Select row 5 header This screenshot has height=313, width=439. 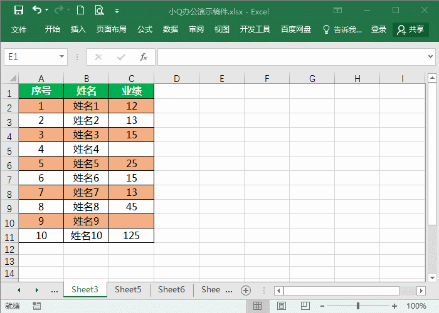tap(9, 150)
